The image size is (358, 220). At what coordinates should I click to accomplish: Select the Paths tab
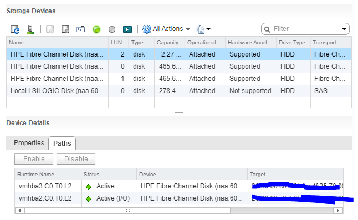62,144
